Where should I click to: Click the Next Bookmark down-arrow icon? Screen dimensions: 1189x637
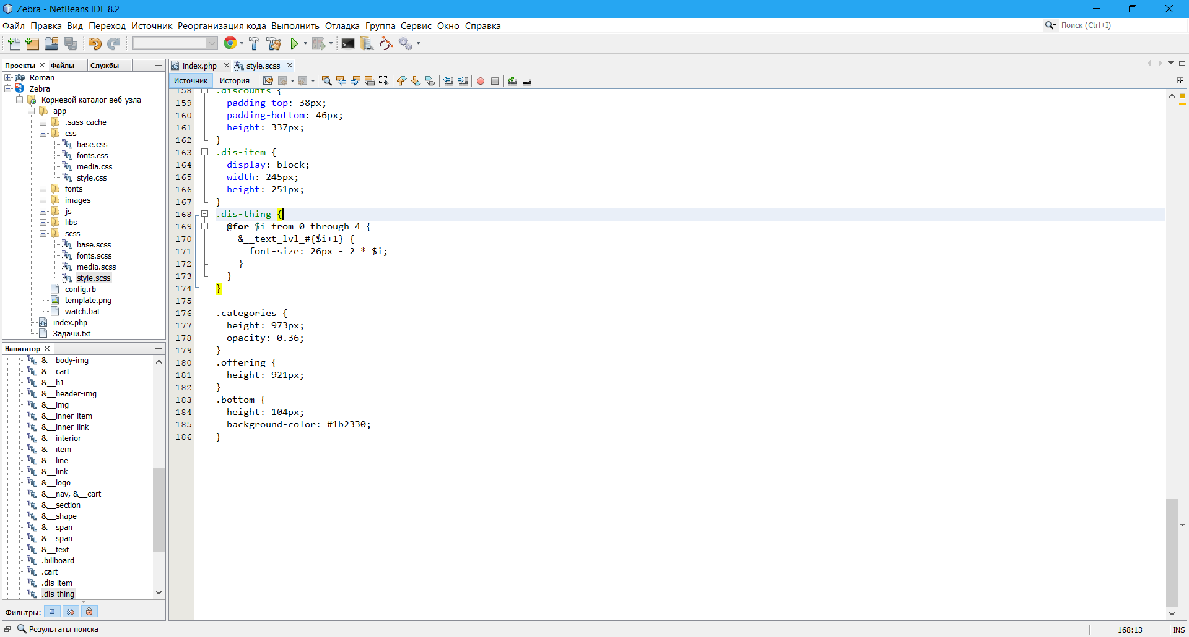[416, 81]
